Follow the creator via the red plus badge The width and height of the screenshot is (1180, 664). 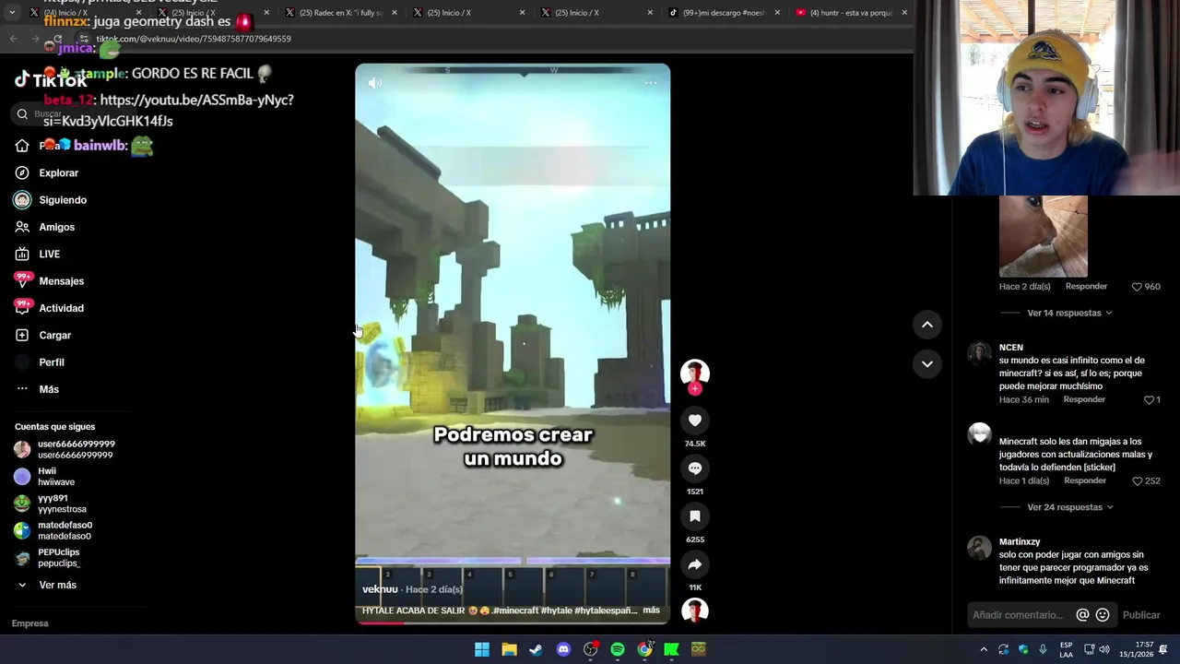point(695,389)
